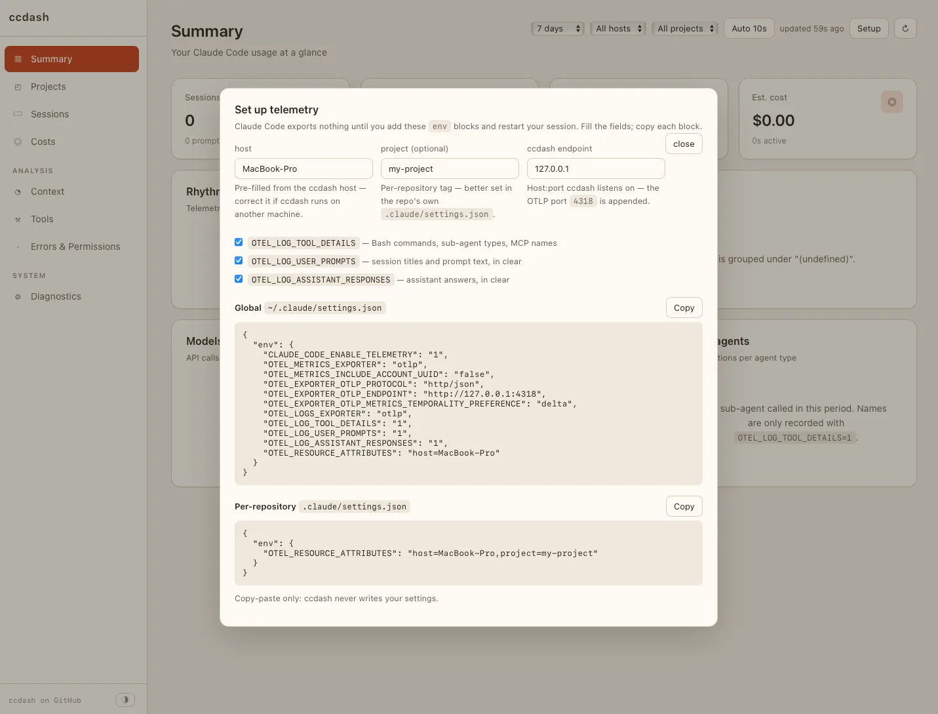
Task: Click the Global JSON code block
Action: click(469, 403)
